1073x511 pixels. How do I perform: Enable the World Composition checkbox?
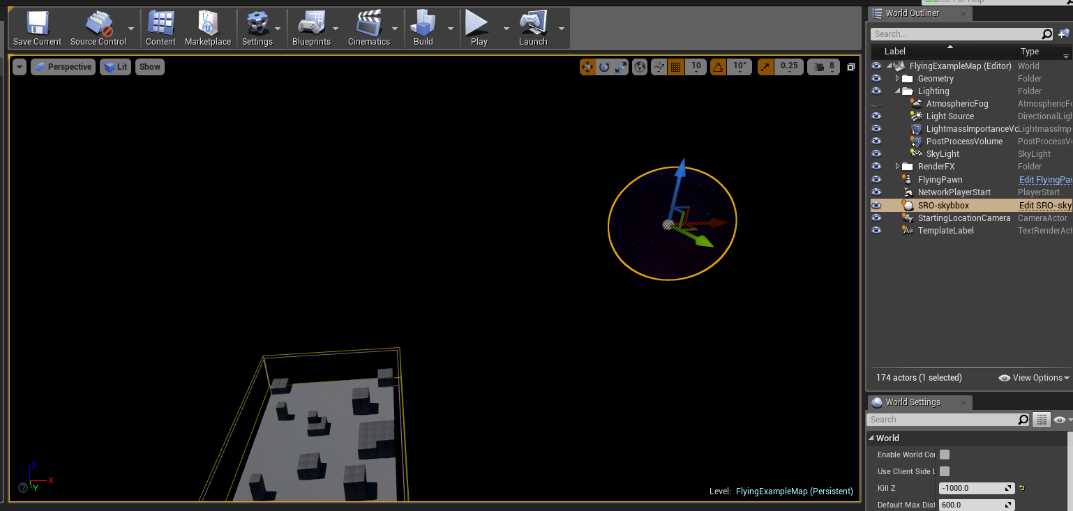pyautogui.click(x=945, y=455)
